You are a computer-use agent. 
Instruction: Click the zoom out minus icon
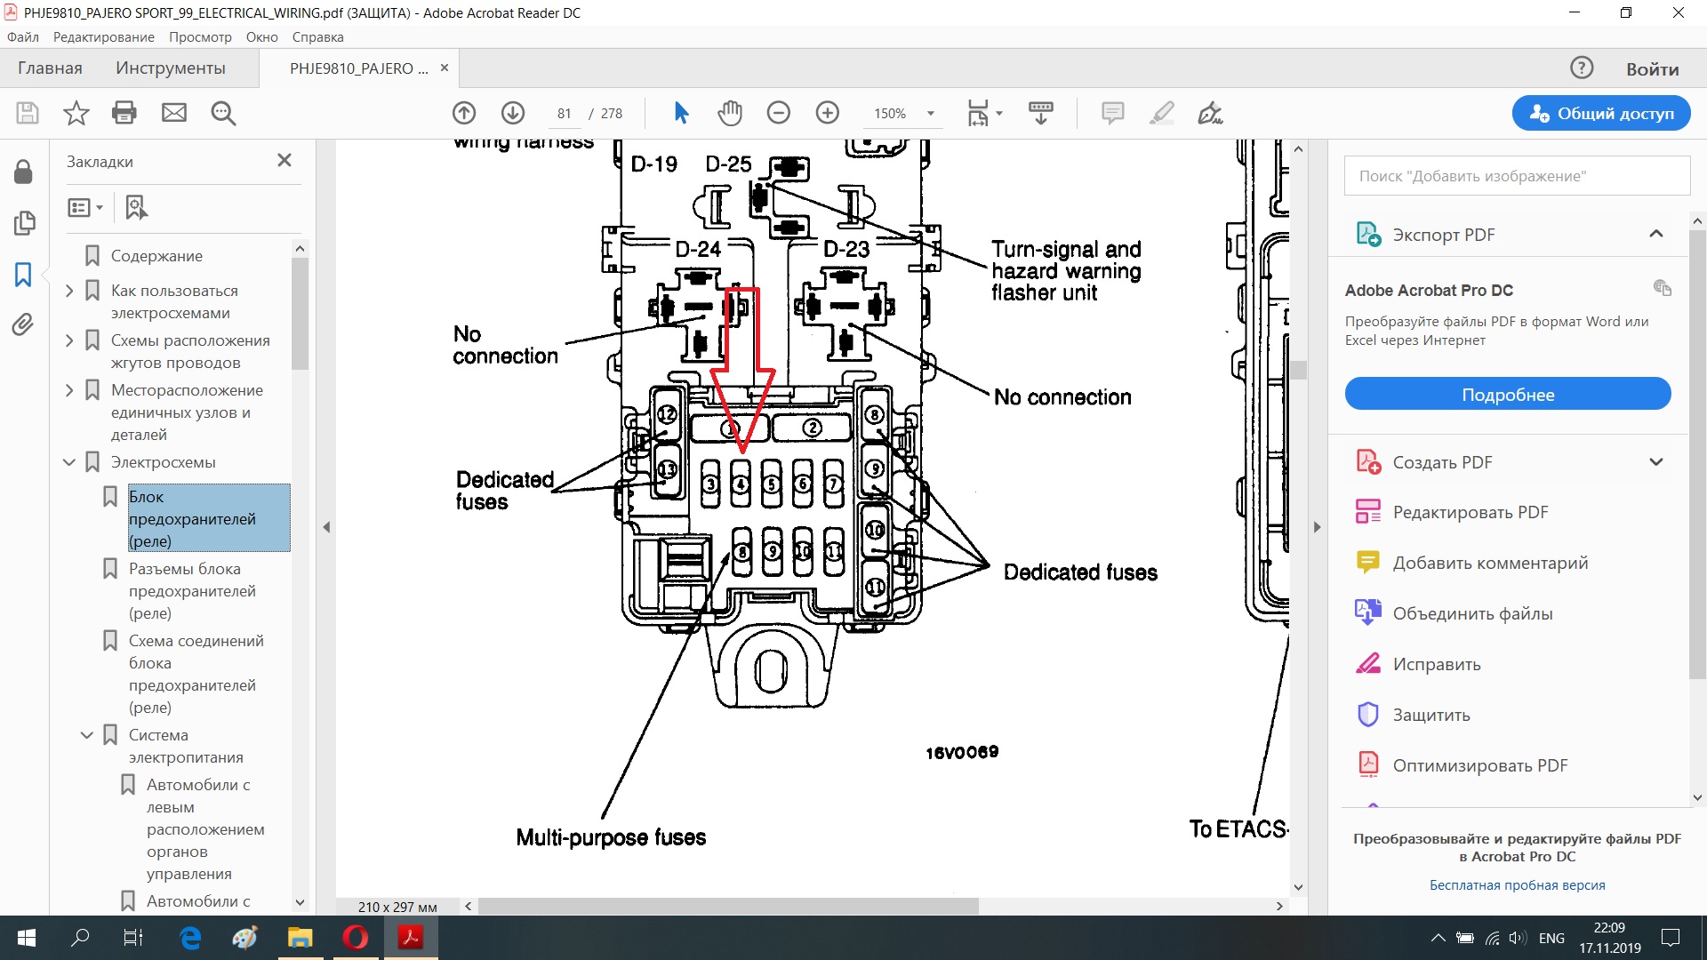(x=778, y=113)
